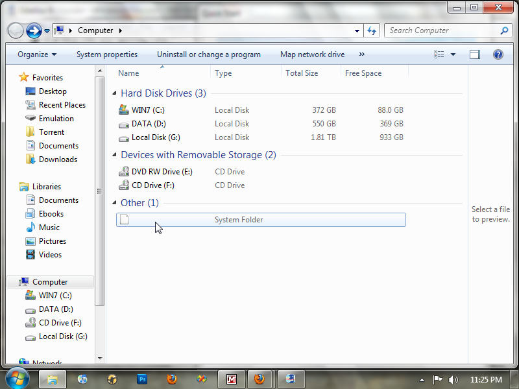This screenshot has width=519, height=389.
Task: Click the Forward navigation arrow button
Action: pos(34,30)
